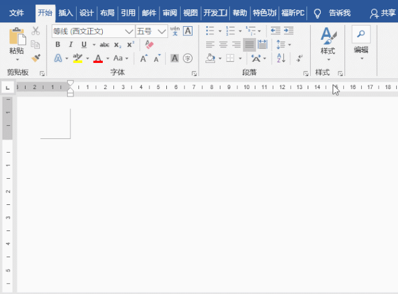Toggle Bold formatting

[58, 44]
